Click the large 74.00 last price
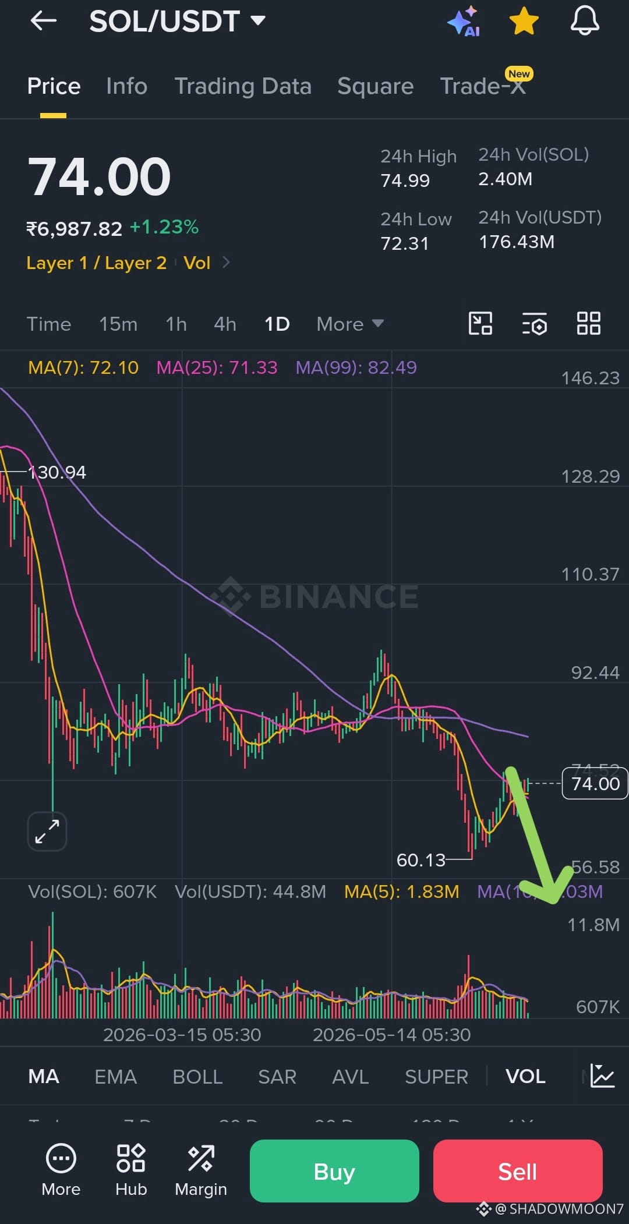Viewport: 629px width, 1224px height. pyautogui.click(x=99, y=177)
